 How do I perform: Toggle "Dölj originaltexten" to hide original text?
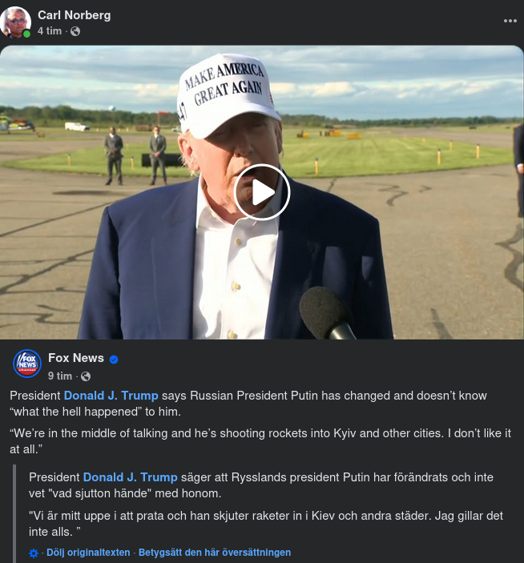pos(88,553)
